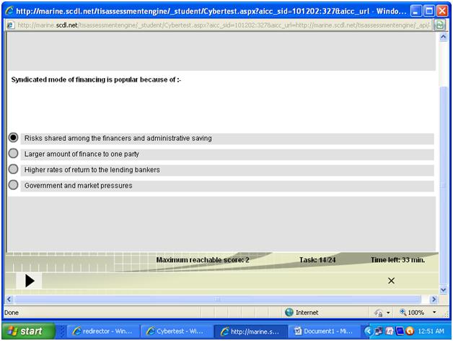Click the question text 'Syndicated mode of financing'
This screenshot has width=453, height=341.
pos(96,79)
